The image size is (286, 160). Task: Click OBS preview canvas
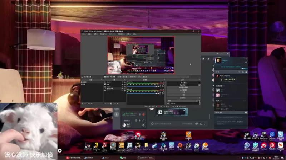140,55
